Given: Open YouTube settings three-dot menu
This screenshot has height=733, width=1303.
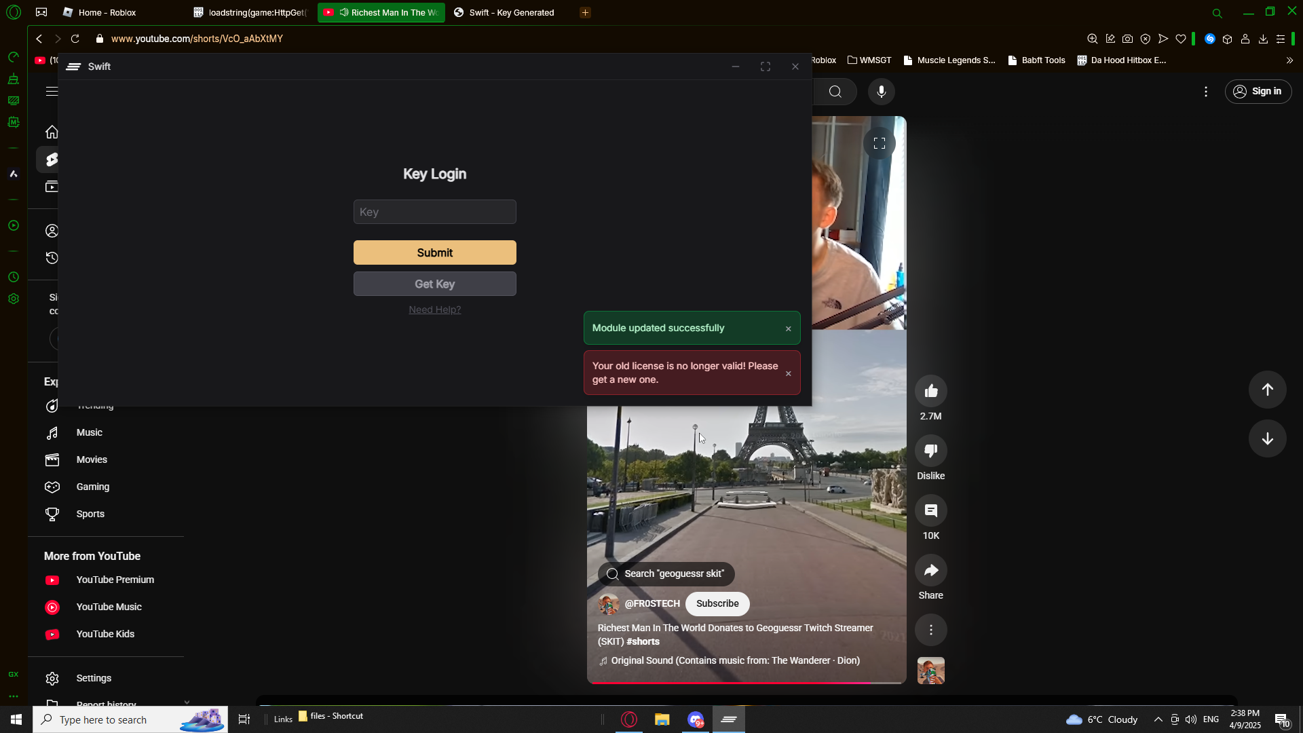Looking at the screenshot, I should coord(1206,92).
